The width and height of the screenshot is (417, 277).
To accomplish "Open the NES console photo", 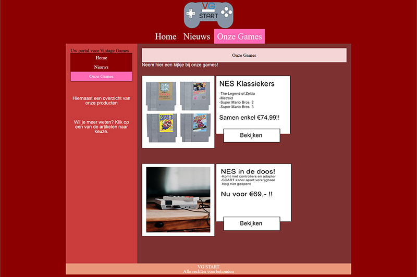I will (178, 199).
